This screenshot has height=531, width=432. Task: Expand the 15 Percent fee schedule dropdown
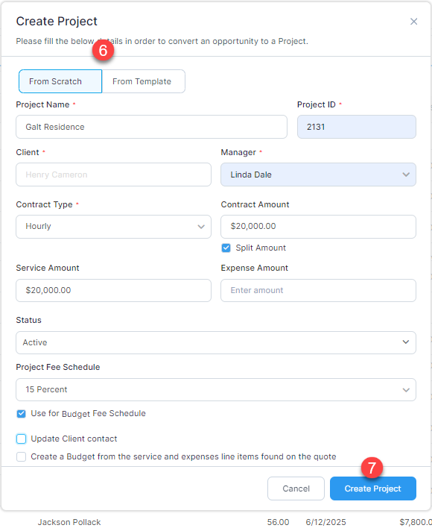coord(216,390)
